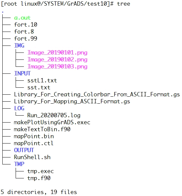The height and width of the screenshot is (196, 182).
Task: Select the fort.10 file entry
Action: (x=26, y=25)
